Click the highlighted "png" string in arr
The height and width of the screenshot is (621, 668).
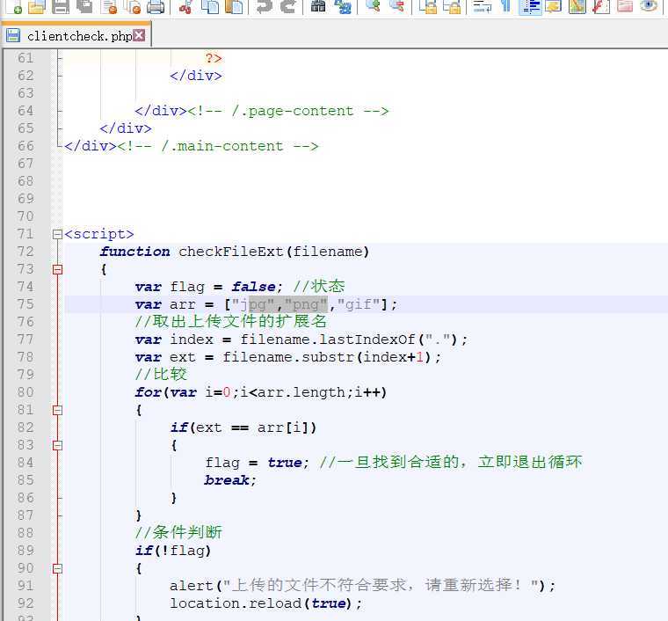click(x=306, y=304)
